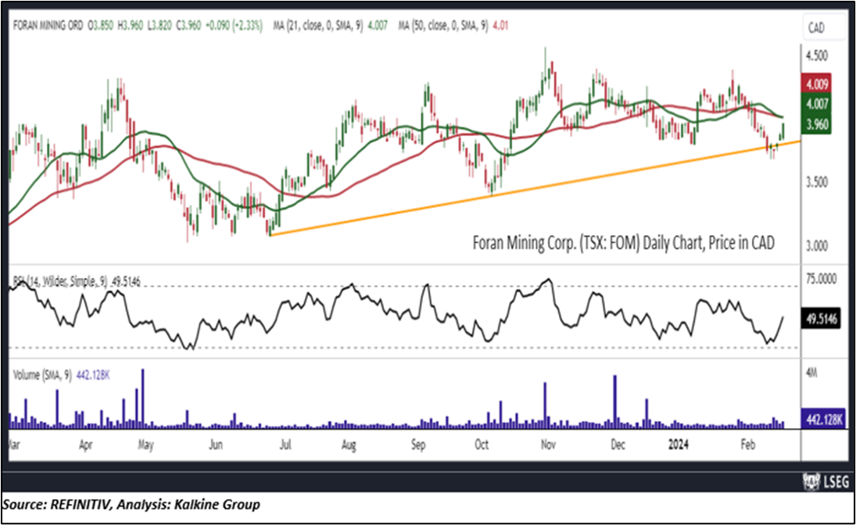Viewport: 856px width, 525px height.
Task: Click the Oct label on time axis
Action: coord(482,445)
